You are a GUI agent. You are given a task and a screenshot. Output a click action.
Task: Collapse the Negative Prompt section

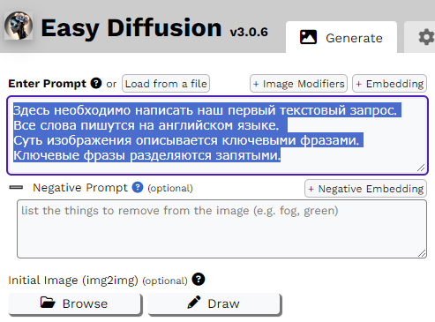coord(16,187)
